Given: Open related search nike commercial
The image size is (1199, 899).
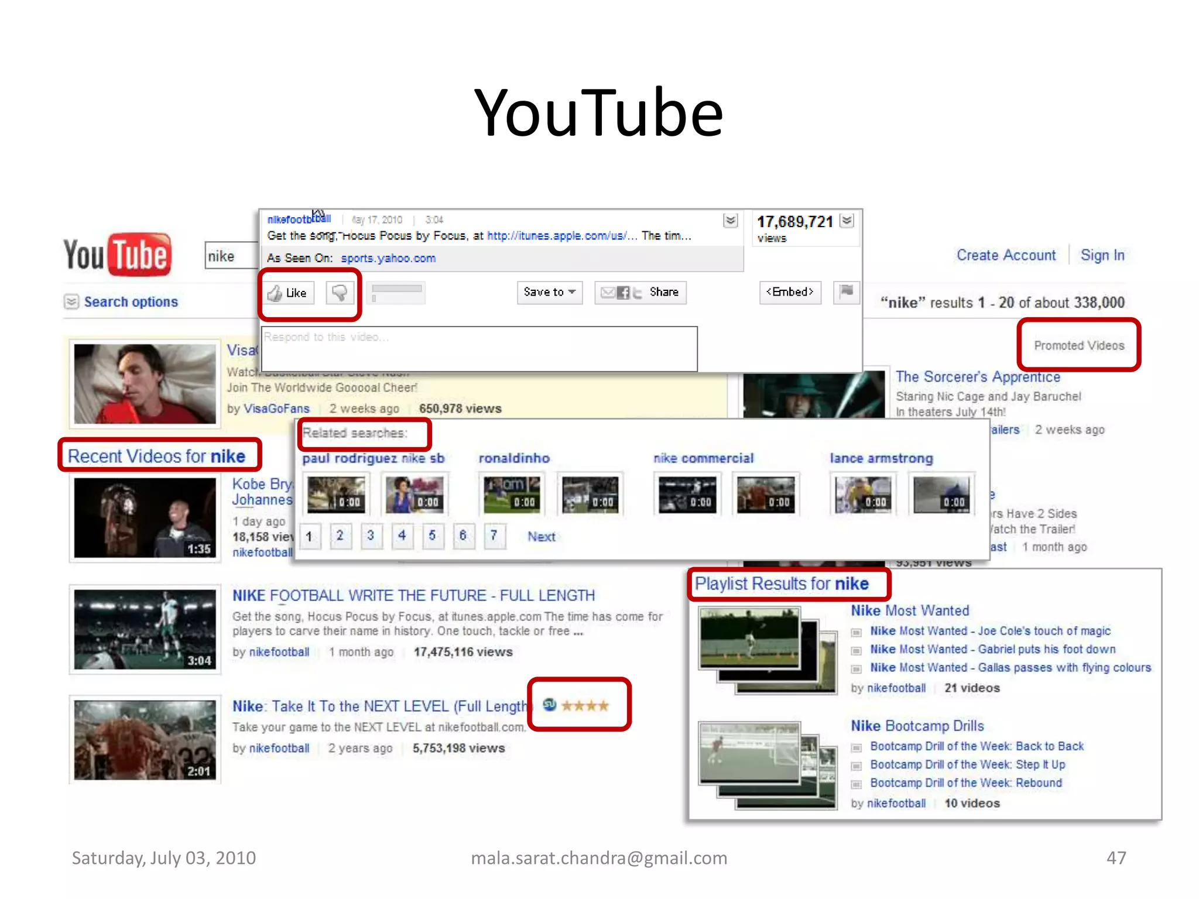Looking at the screenshot, I should coord(704,458).
